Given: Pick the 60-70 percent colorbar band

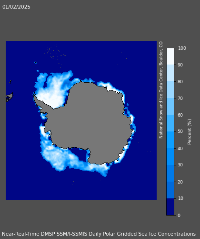Looking at the screenshot, I should 170,107.
